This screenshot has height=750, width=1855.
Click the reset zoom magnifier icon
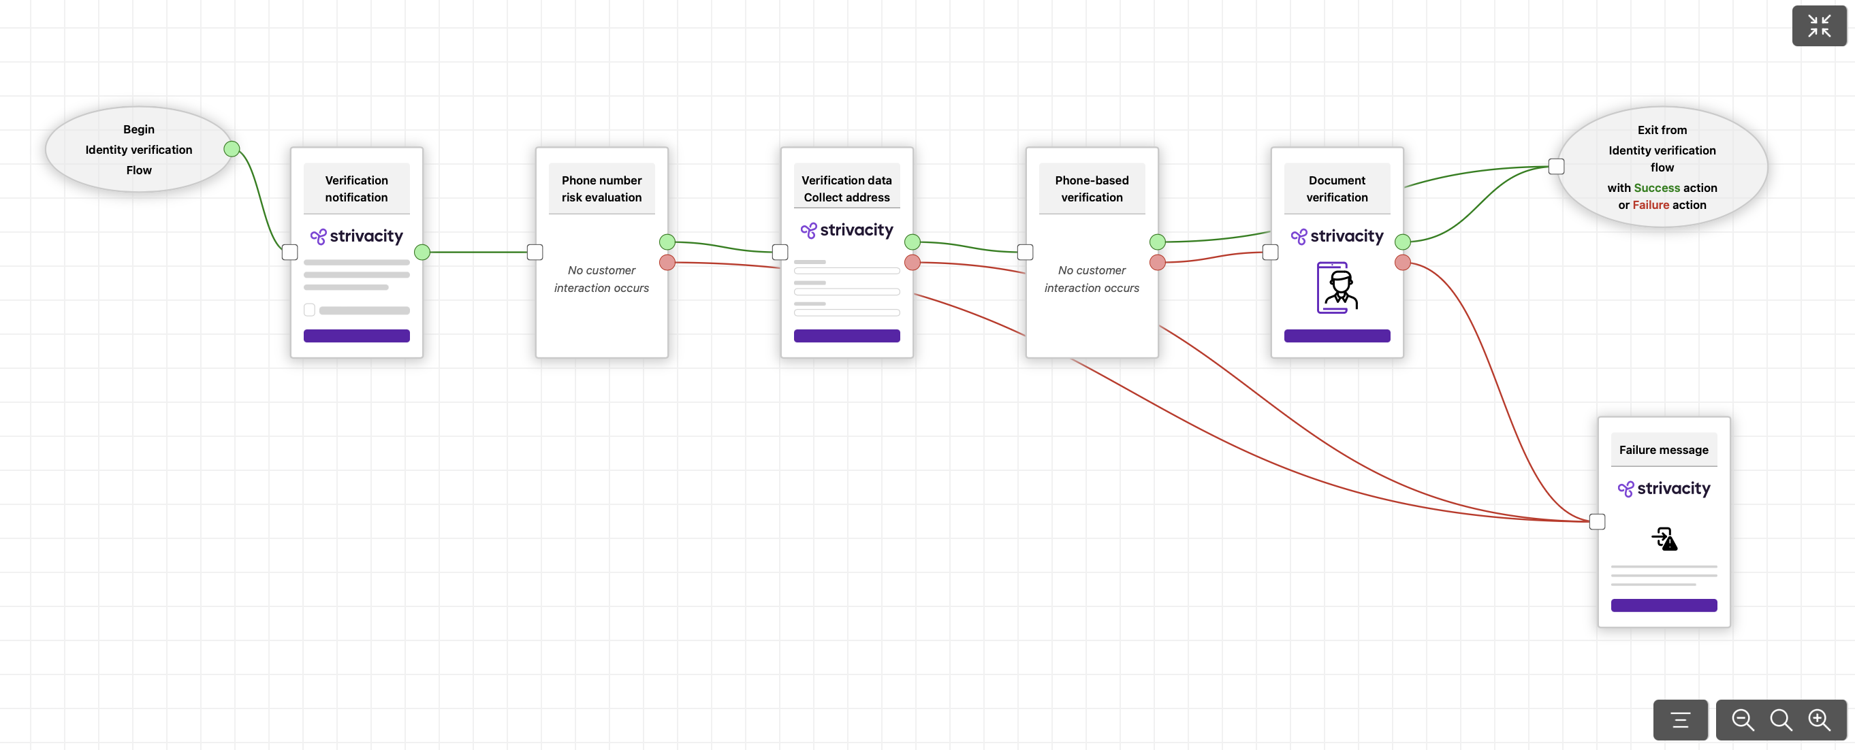pyautogui.click(x=1781, y=720)
